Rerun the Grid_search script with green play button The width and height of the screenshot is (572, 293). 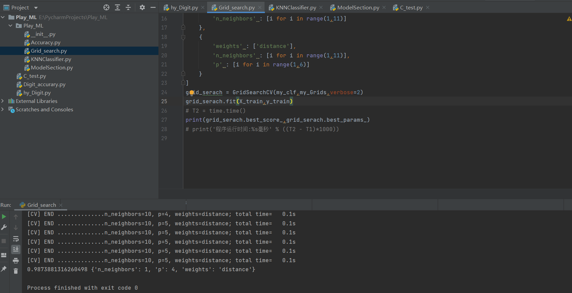click(4, 217)
